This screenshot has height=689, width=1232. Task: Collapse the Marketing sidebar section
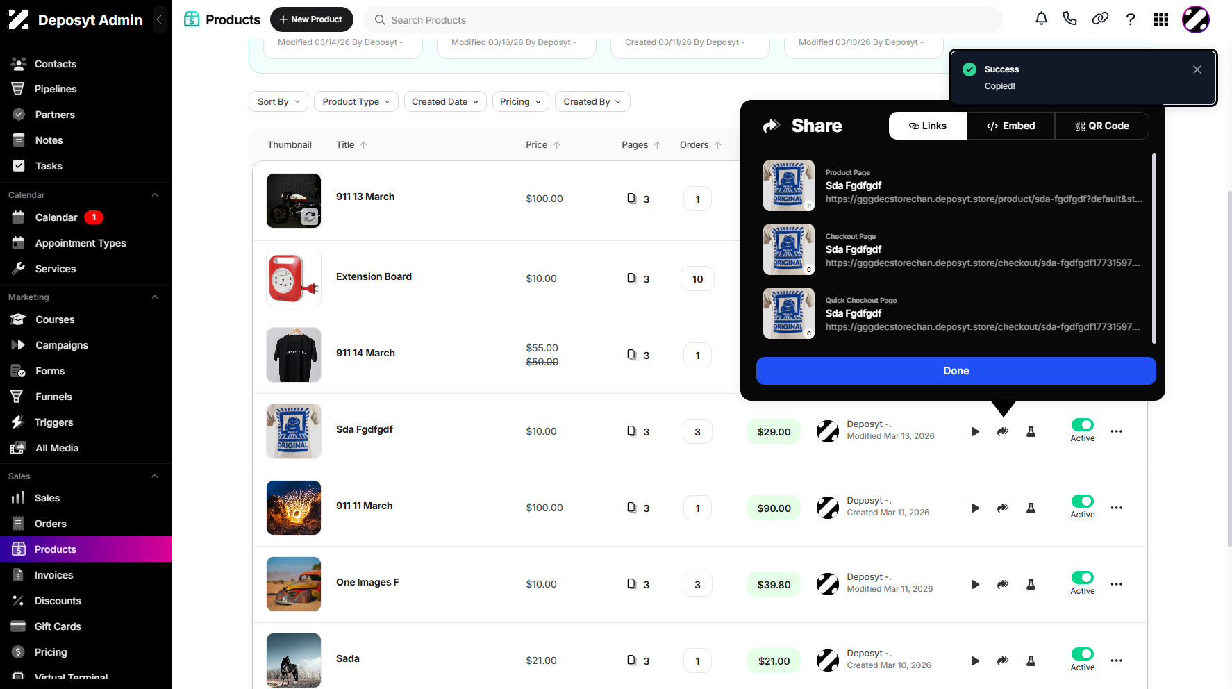155,297
